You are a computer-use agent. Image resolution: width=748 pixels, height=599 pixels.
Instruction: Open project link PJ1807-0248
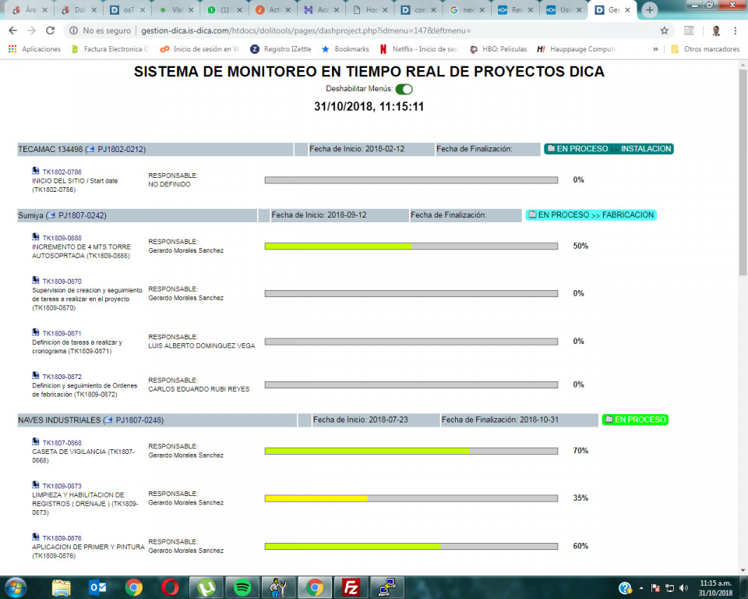coord(139,420)
